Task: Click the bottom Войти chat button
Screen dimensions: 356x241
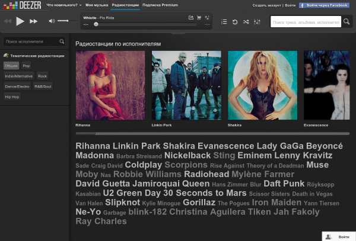Action: 339,236
